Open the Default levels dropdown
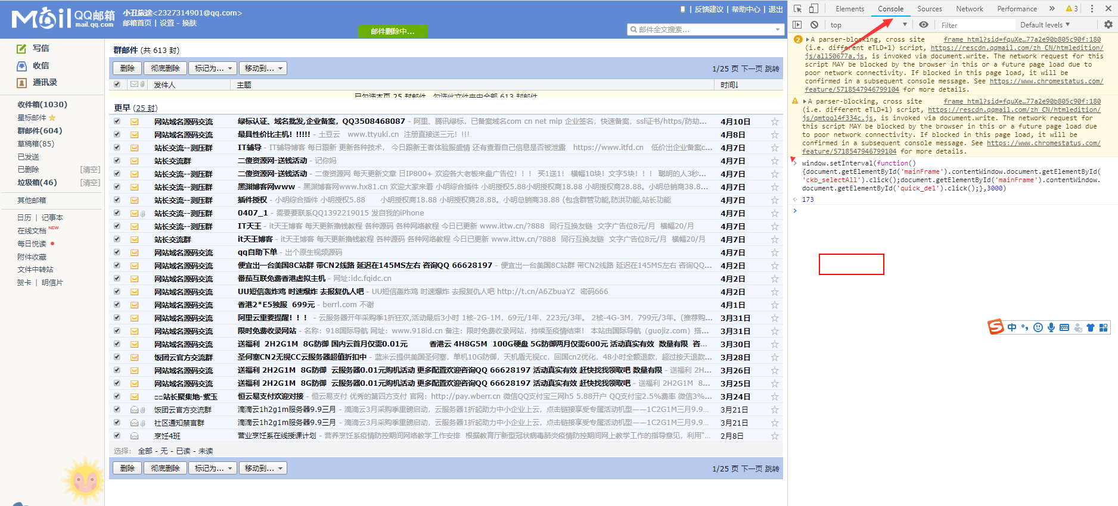This screenshot has width=1118, height=506. pyautogui.click(x=1045, y=25)
